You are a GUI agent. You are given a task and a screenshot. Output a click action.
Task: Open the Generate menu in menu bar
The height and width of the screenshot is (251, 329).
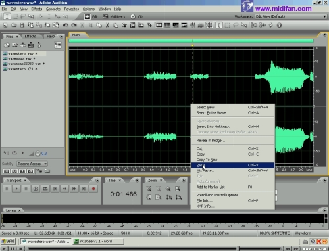click(53, 9)
